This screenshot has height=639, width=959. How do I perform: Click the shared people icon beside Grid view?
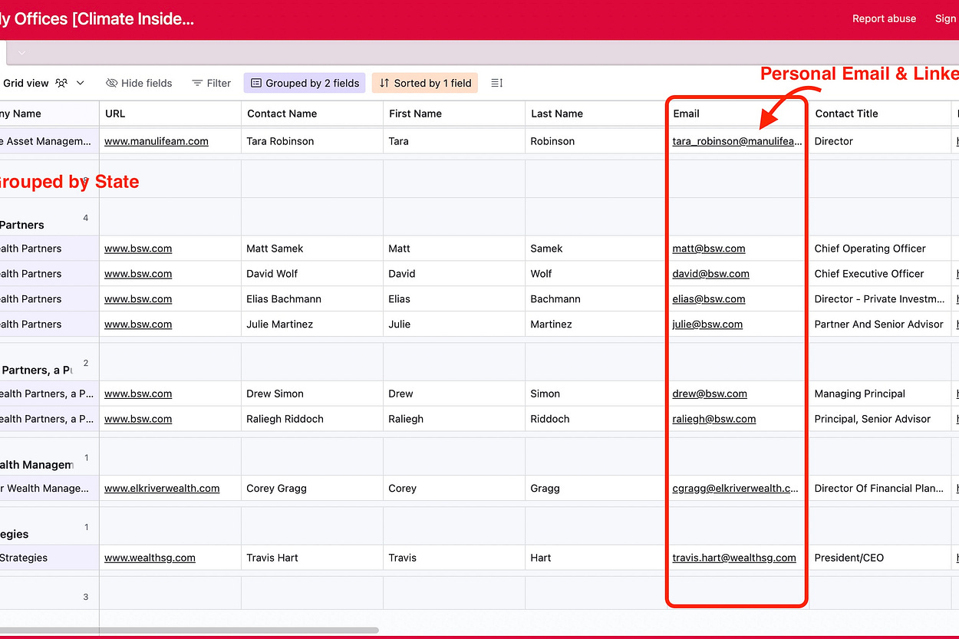pyautogui.click(x=61, y=83)
